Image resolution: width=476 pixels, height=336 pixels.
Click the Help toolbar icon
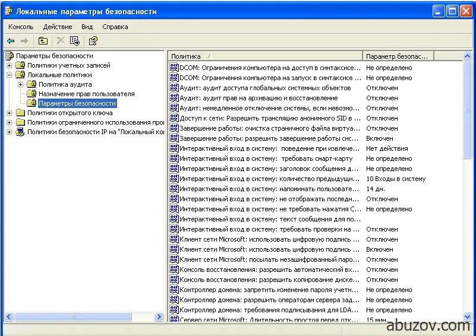(x=93, y=40)
